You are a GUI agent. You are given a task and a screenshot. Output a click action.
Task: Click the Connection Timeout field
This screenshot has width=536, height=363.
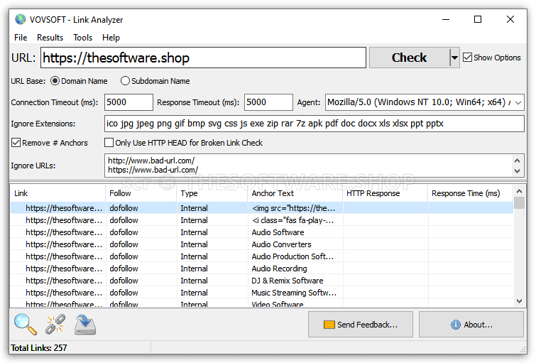(x=128, y=102)
